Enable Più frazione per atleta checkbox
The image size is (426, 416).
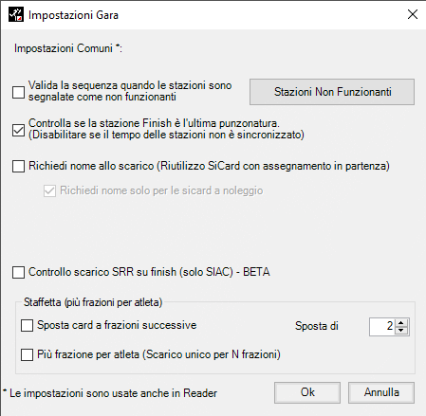[27, 354]
